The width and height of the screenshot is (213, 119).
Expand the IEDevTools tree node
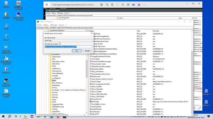point(48,64)
